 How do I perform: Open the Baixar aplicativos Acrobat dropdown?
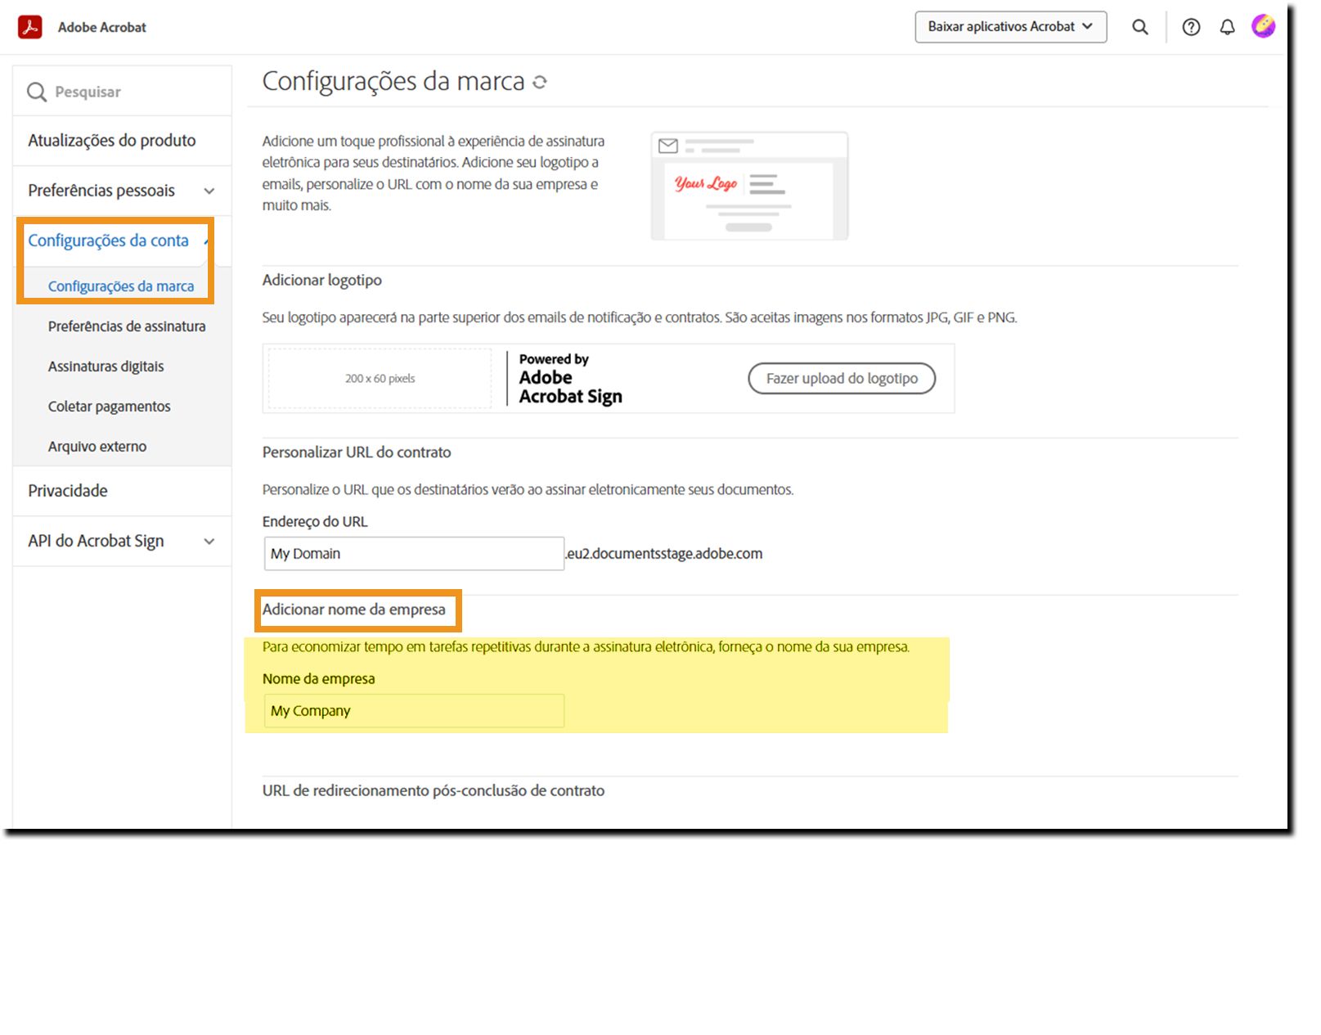pyautogui.click(x=1011, y=27)
